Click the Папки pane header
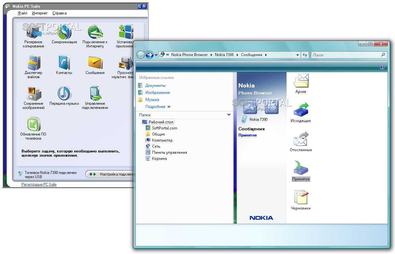 [x=185, y=115]
